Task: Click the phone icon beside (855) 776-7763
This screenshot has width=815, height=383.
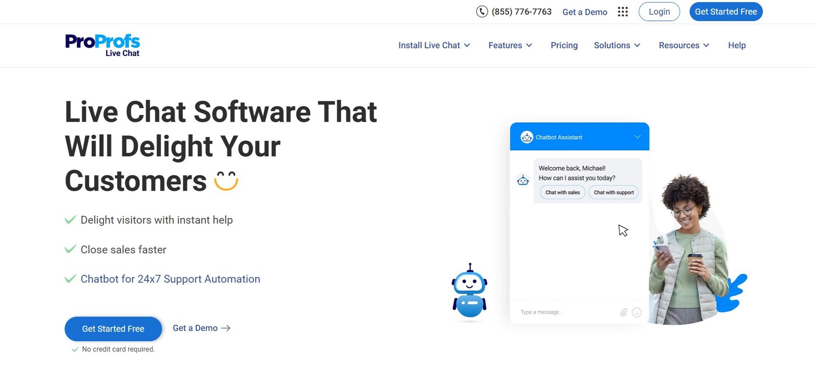Action: click(x=482, y=11)
